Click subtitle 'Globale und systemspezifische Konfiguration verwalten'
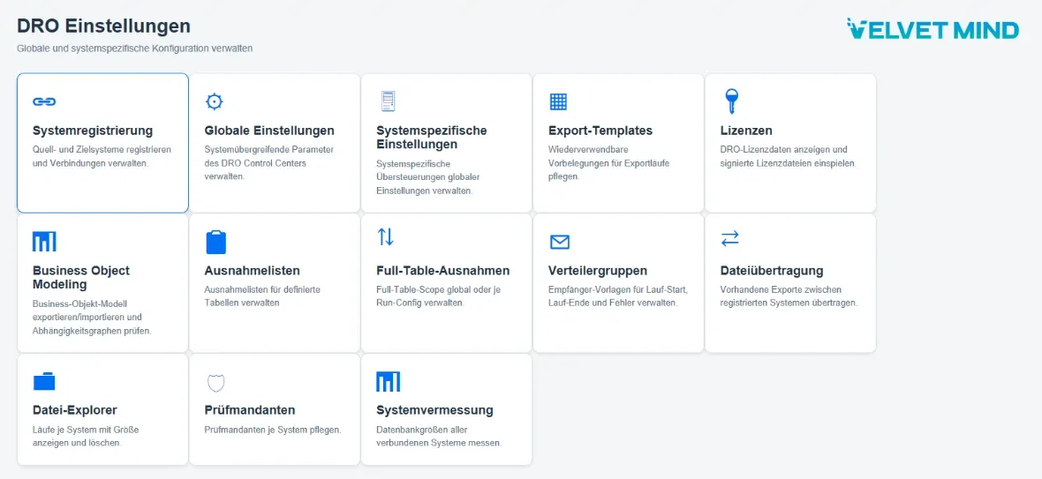The width and height of the screenshot is (1042, 479). coord(135,49)
